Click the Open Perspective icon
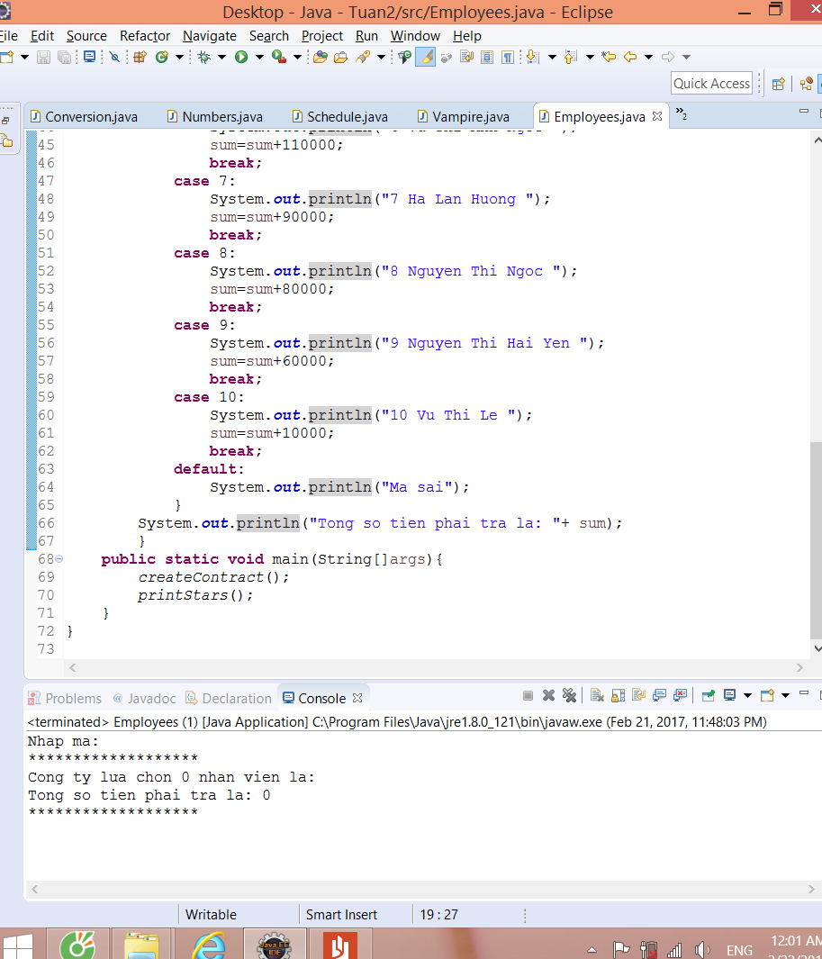This screenshot has width=822, height=959. (779, 84)
